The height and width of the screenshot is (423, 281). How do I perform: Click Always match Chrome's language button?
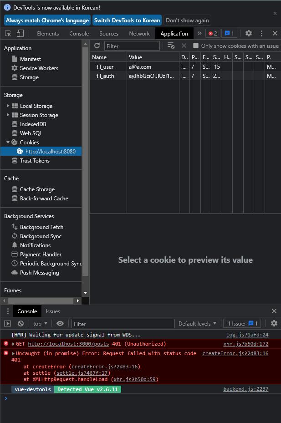(47, 20)
